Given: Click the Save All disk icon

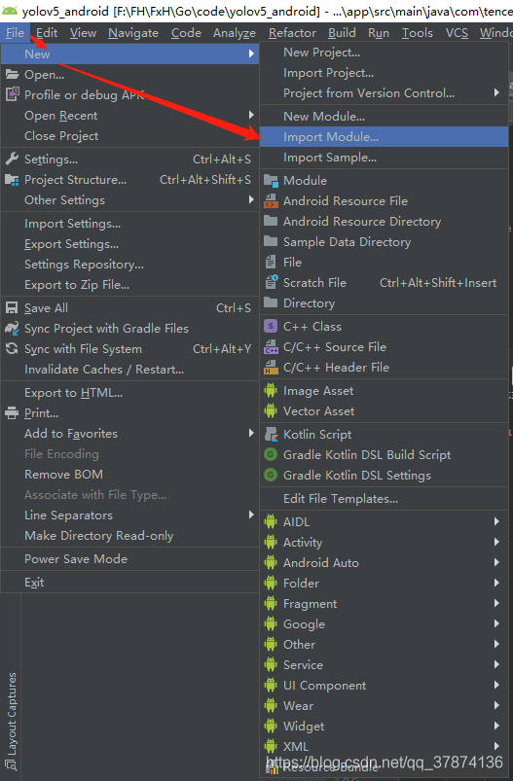Looking at the screenshot, I should (12, 307).
